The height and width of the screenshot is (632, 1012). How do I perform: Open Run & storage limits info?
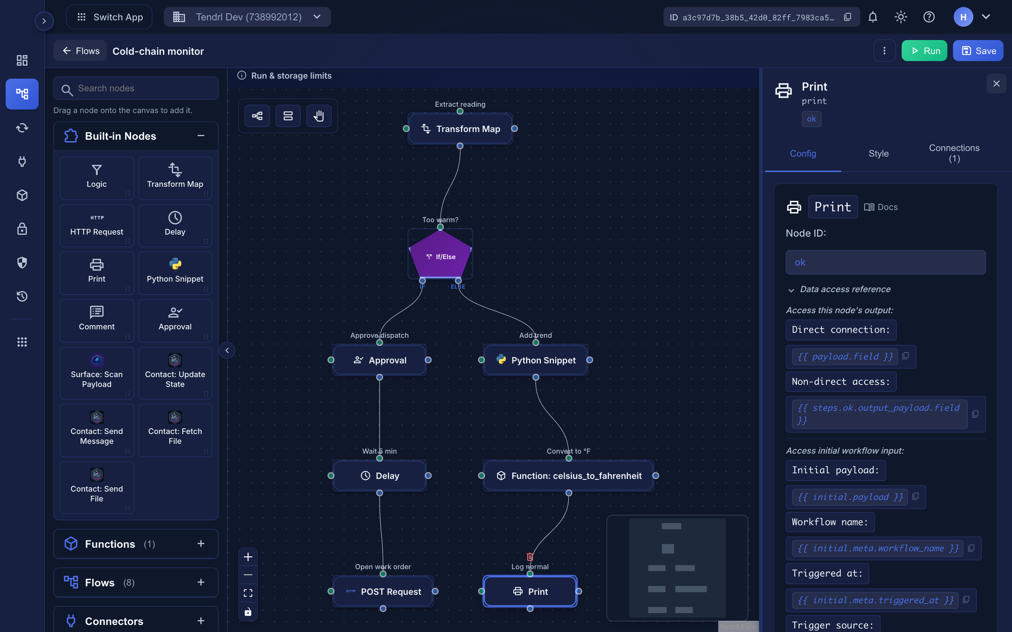coord(284,75)
